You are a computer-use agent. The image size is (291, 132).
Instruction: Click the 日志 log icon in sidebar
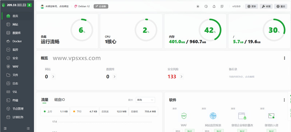click(8, 83)
